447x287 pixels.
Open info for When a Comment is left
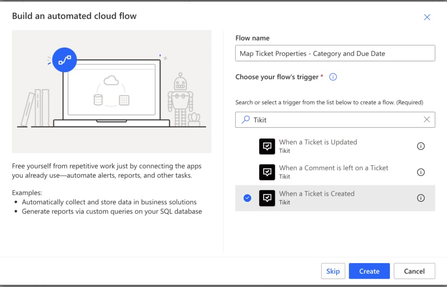421,172
